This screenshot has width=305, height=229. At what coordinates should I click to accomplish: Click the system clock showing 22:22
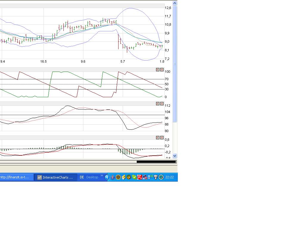coord(169,177)
